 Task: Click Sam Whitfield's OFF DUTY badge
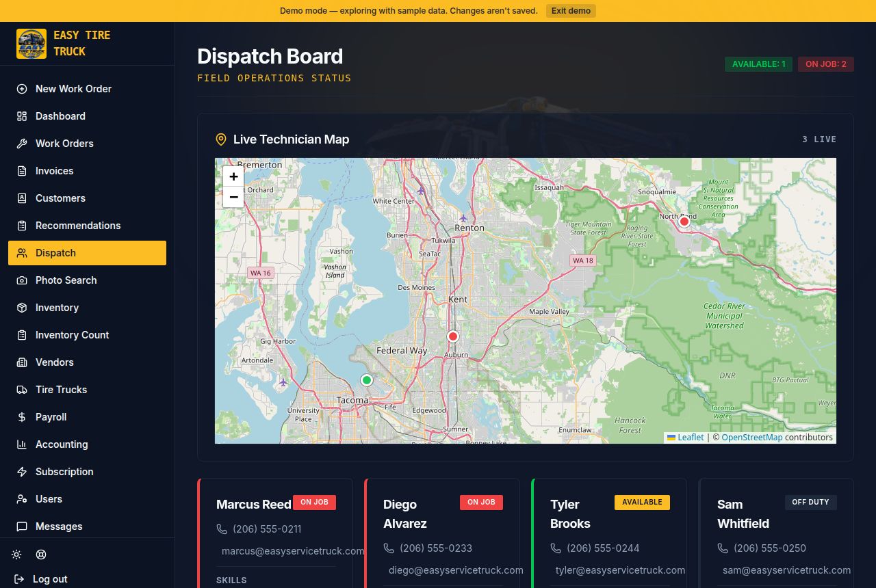[810, 502]
